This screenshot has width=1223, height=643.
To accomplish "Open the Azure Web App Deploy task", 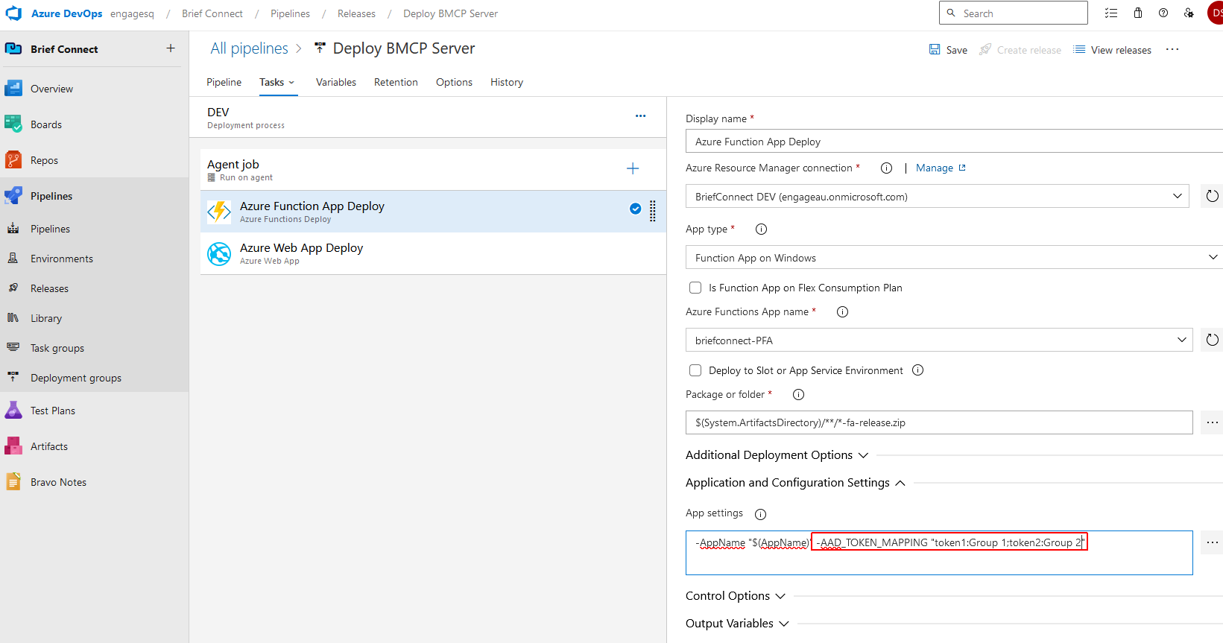I will pos(301,253).
